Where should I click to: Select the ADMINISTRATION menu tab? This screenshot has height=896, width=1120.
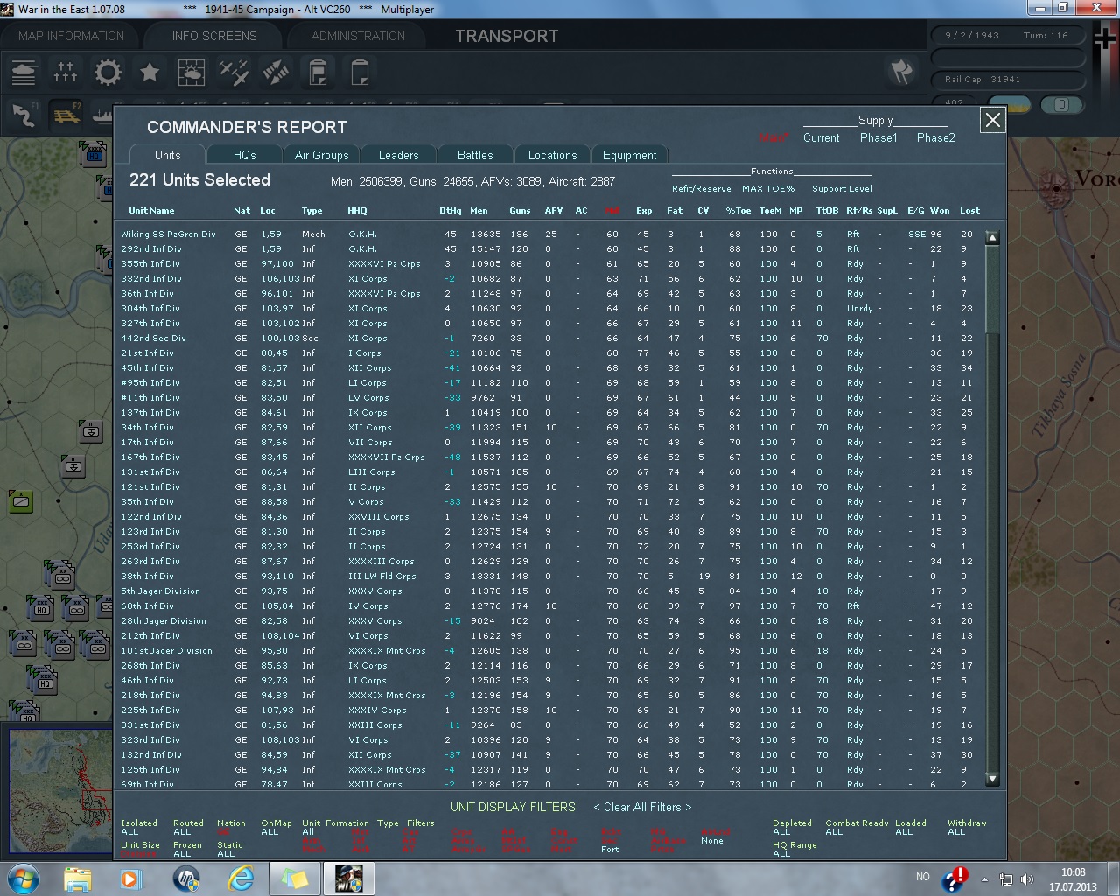[358, 36]
